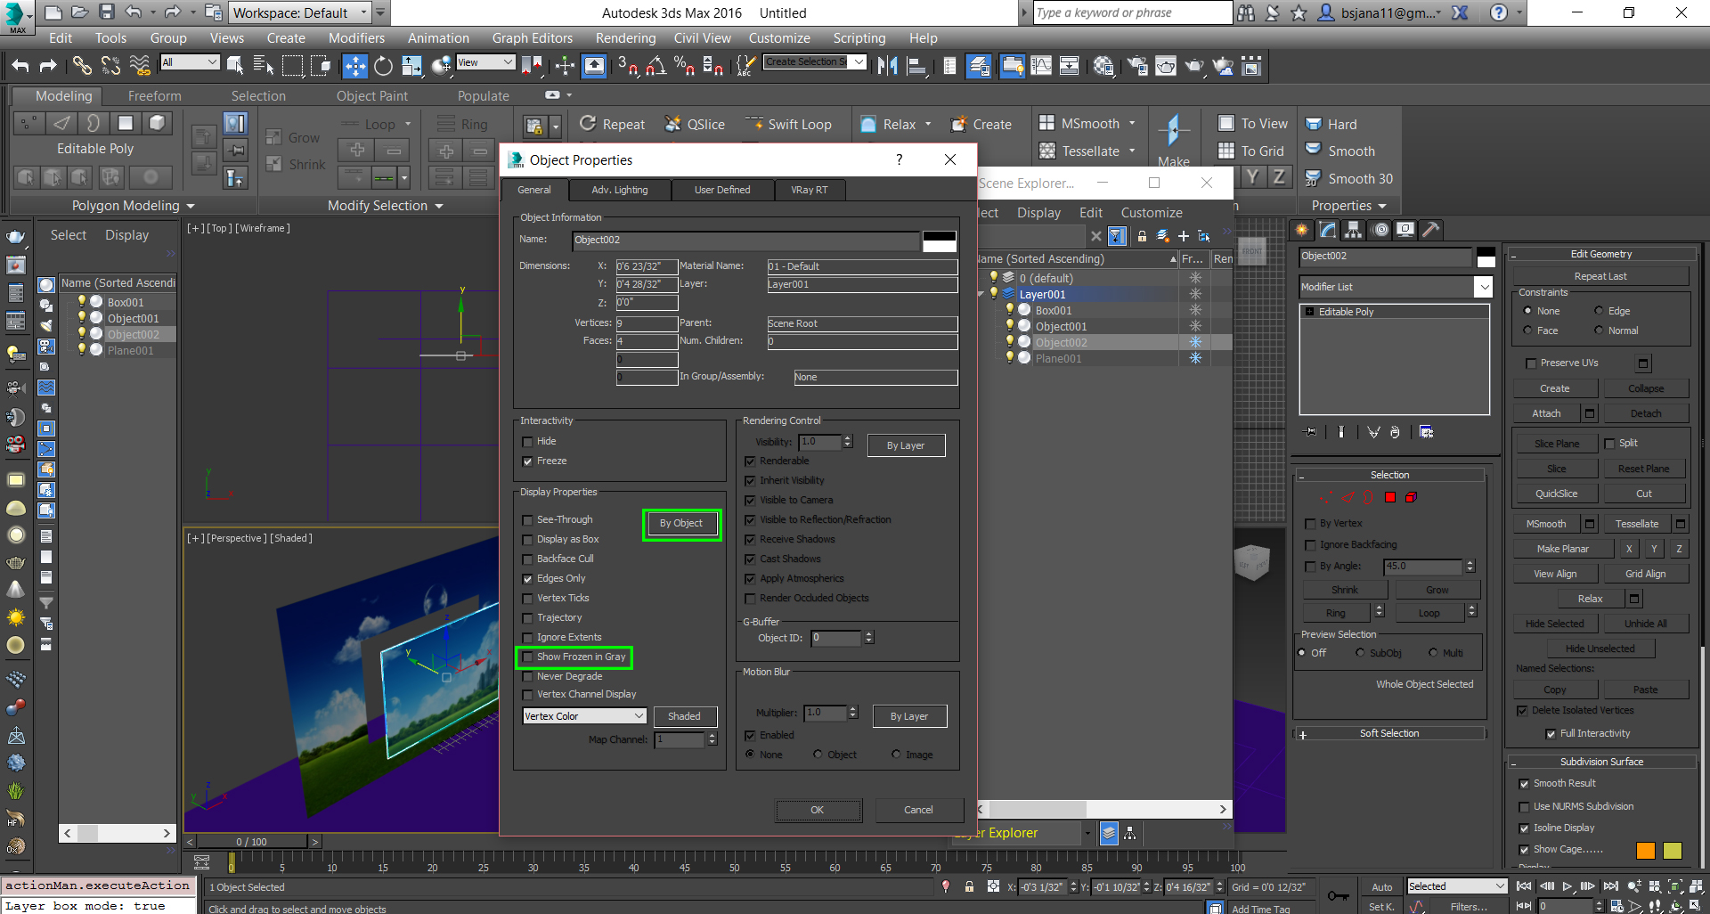Open the Selected key filter dropdown
The width and height of the screenshot is (1710, 914).
pyautogui.click(x=1456, y=886)
